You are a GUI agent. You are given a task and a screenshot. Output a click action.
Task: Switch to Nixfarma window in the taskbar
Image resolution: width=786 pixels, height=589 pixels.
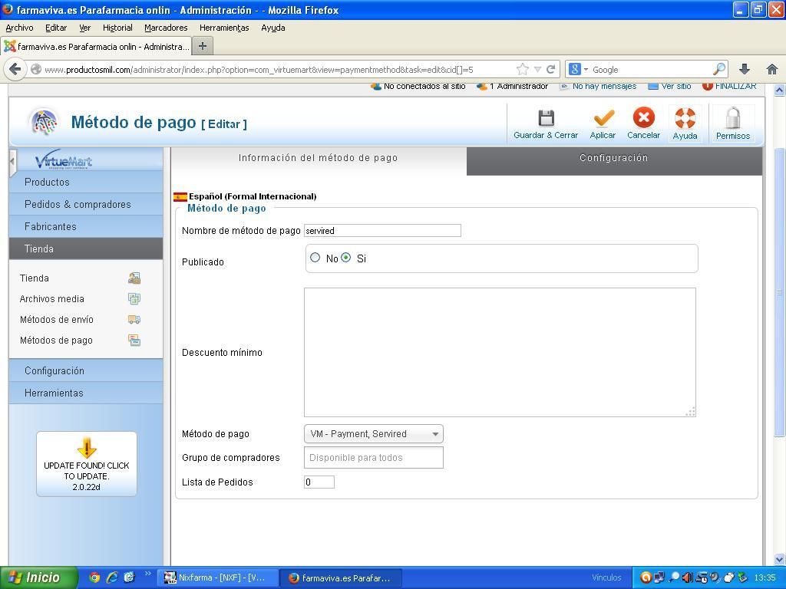(217, 577)
